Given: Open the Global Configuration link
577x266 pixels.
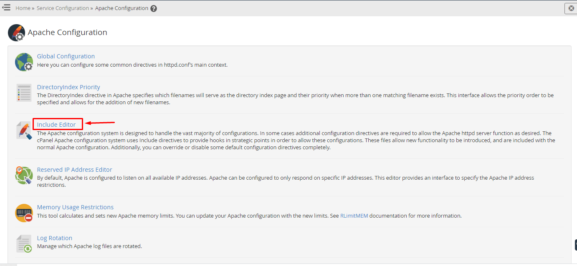Looking at the screenshot, I should click(x=66, y=56).
